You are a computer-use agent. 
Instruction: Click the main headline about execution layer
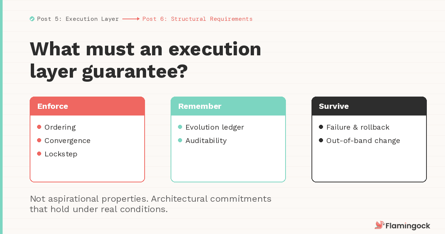pyautogui.click(x=145, y=60)
